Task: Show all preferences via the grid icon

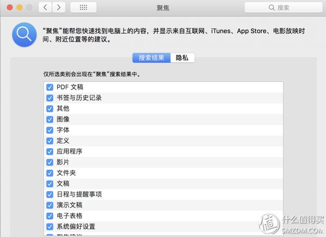Action: click(83, 8)
